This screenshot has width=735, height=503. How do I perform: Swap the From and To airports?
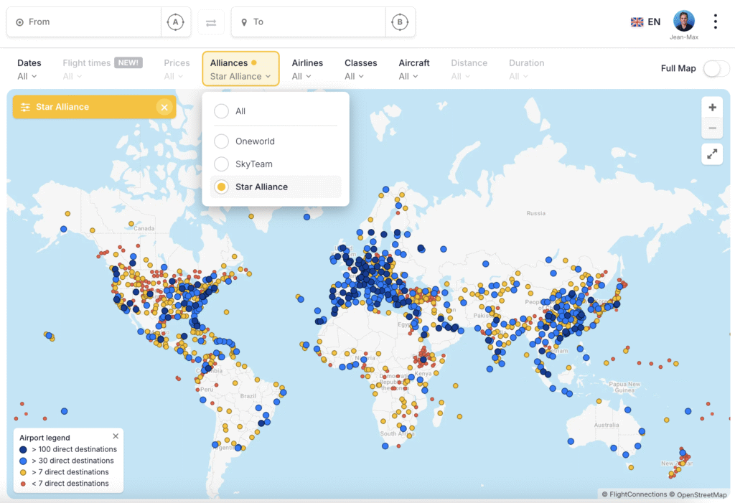pos(211,22)
